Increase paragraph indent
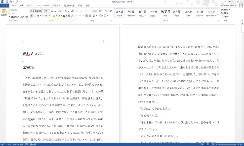This screenshot has height=146, width=244. tap(96, 11)
